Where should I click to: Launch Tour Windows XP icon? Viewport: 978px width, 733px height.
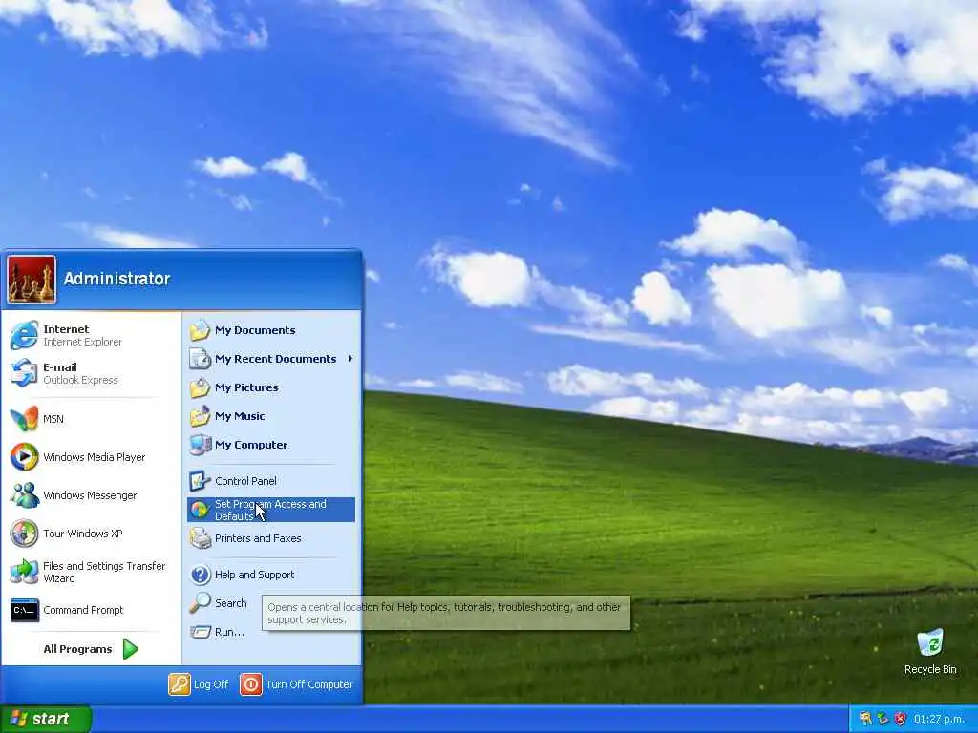click(24, 534)
